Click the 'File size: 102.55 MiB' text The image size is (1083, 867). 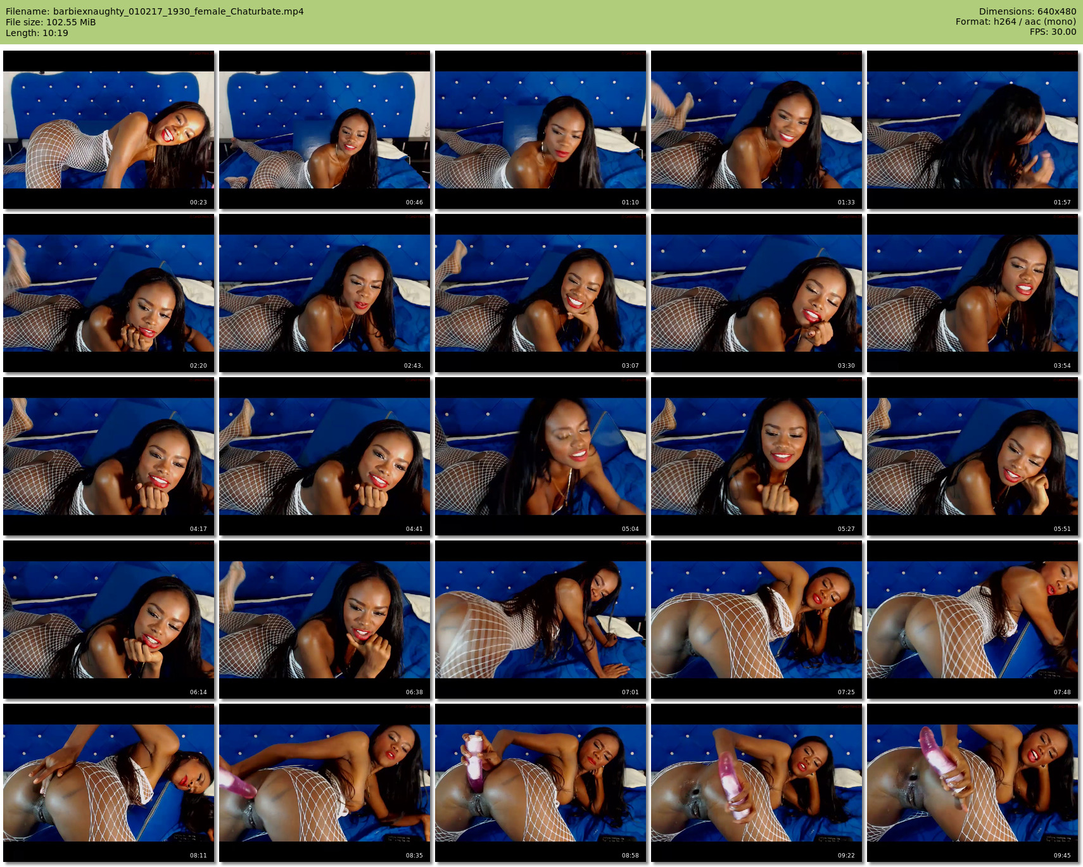(x=51, y=22)
